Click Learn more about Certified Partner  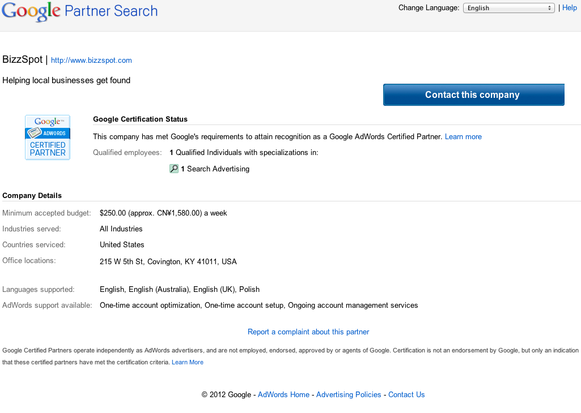click(x=463, y=137)
